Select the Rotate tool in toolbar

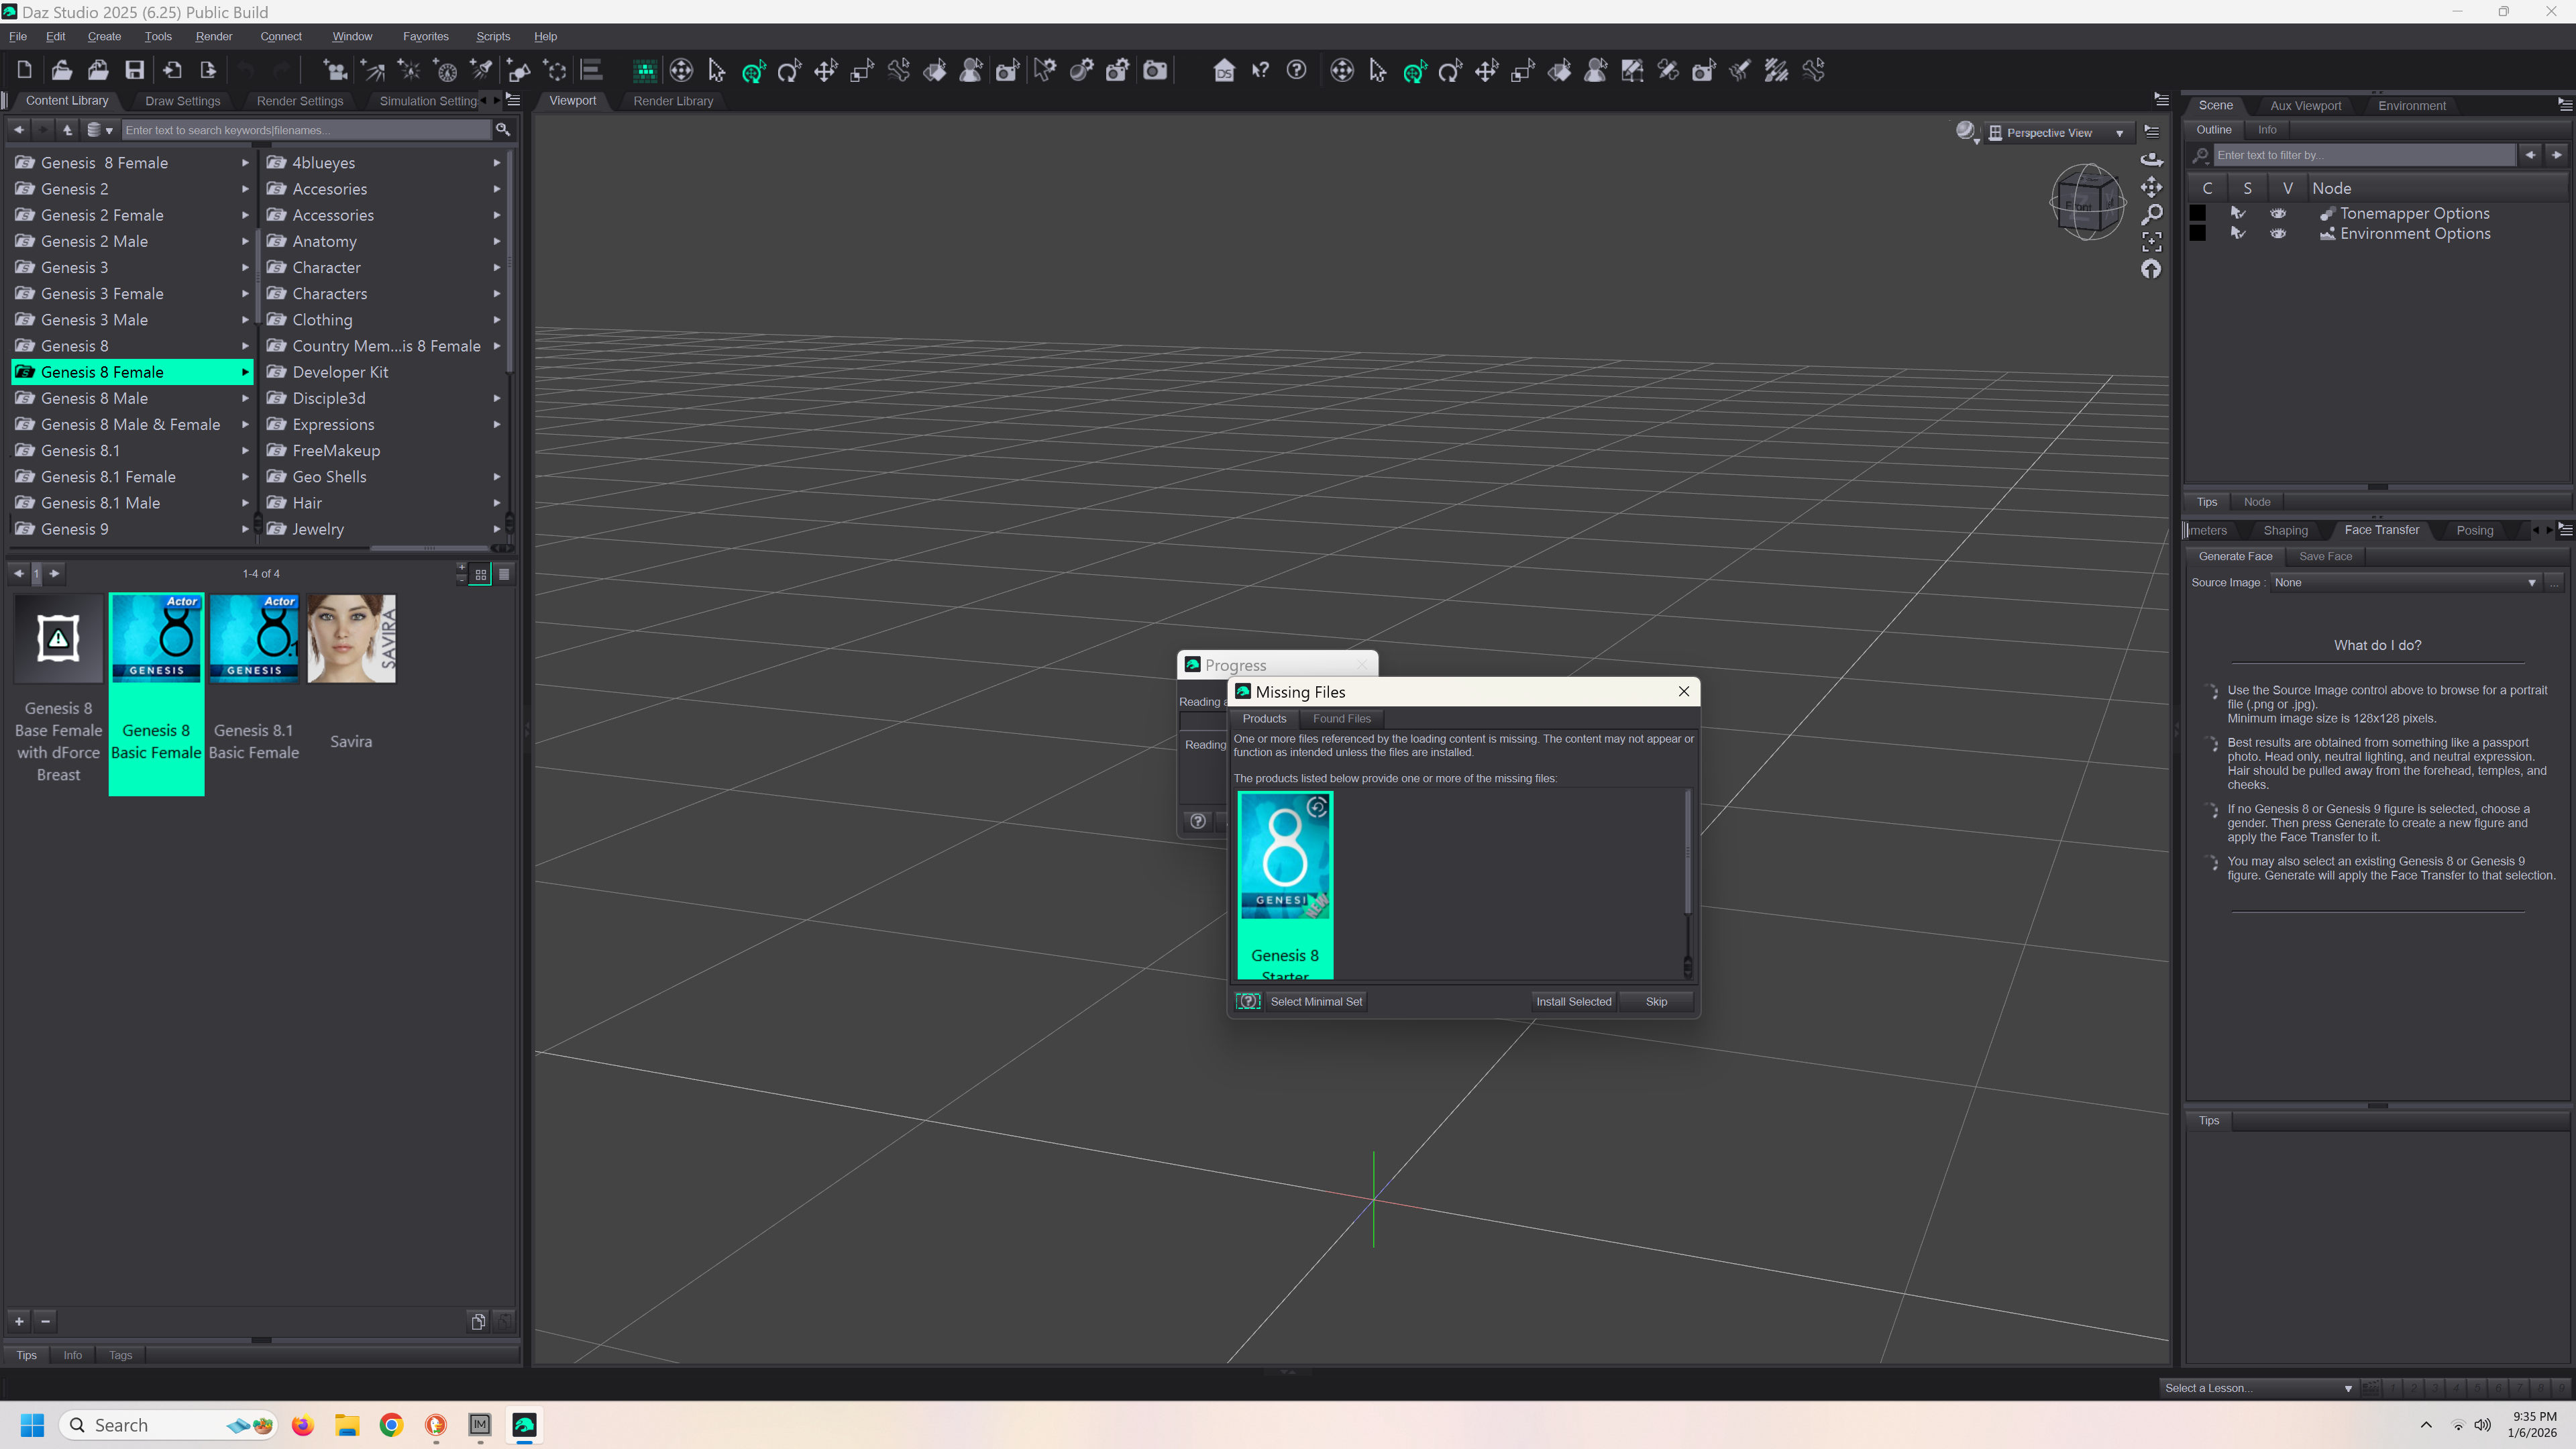point(789,70)
